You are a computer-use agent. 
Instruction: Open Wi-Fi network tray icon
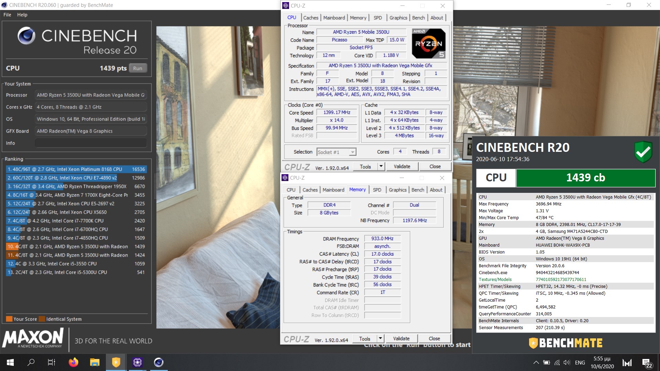557,362
